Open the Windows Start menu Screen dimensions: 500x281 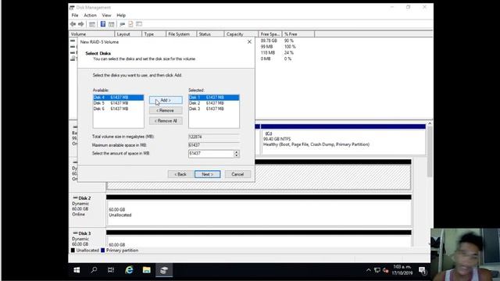pos(77,270)
